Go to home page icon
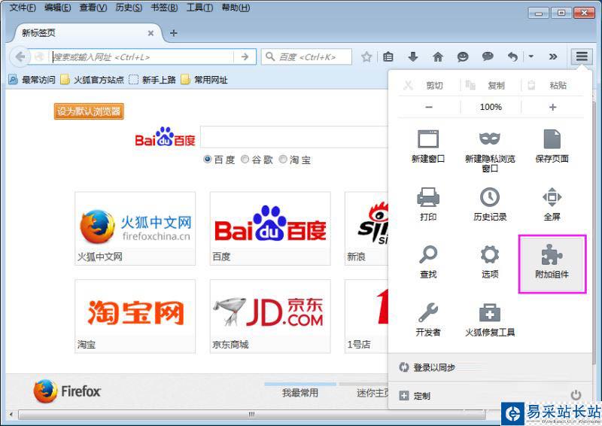Image resolution: width=602 pixels, height=426 pixels. coord(438,57)
